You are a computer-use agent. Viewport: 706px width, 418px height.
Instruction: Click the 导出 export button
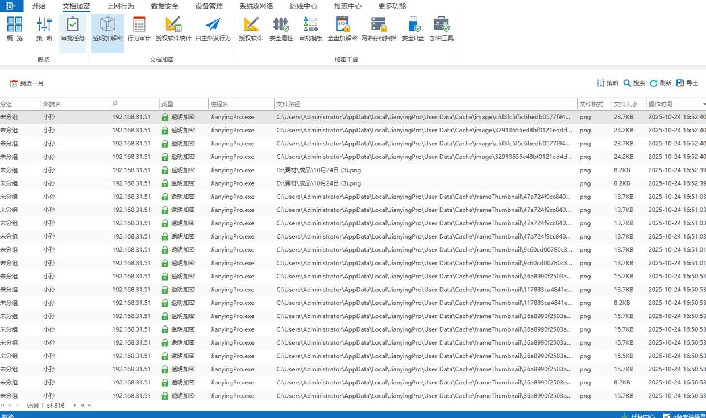pyautogui.click(x=687, y=83)
